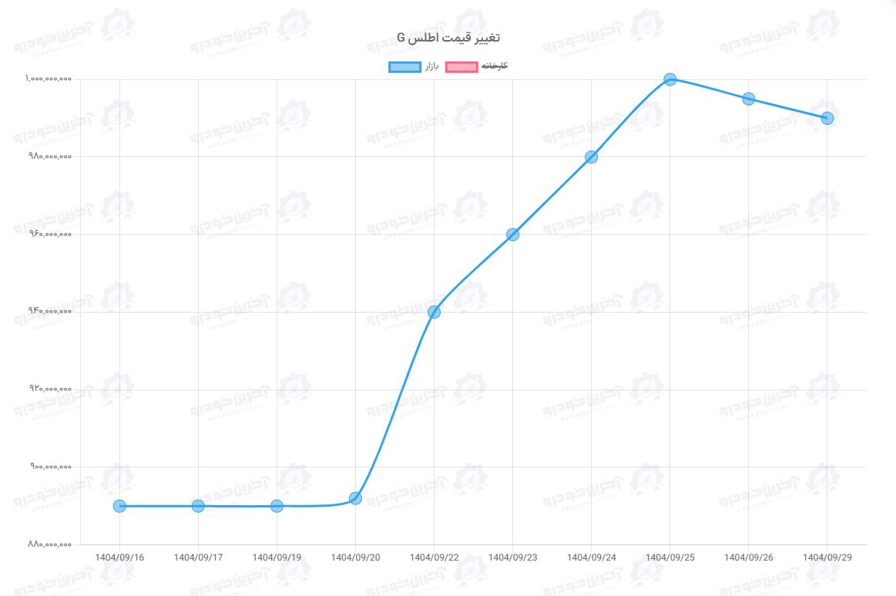Screen dimensions: 896x596
Task: Click the data point for 1404/09/26
Action: pos(748,99)
